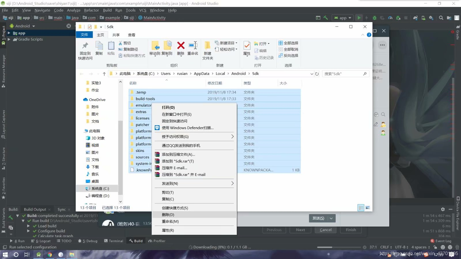Open the app run configuration dropdown
This screenshot has width=461, height=259.
click(x=343, y=18)
